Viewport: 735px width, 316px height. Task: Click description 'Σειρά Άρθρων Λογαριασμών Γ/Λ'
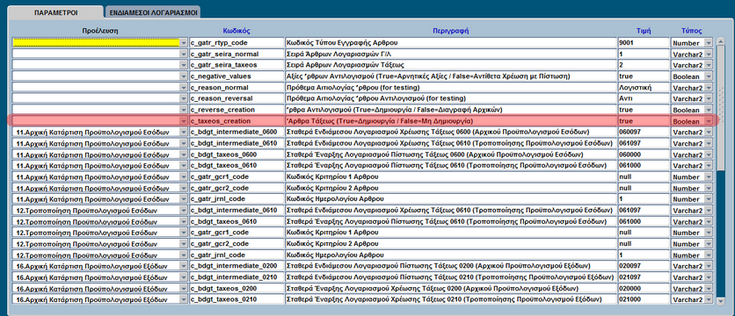point(451,54)
